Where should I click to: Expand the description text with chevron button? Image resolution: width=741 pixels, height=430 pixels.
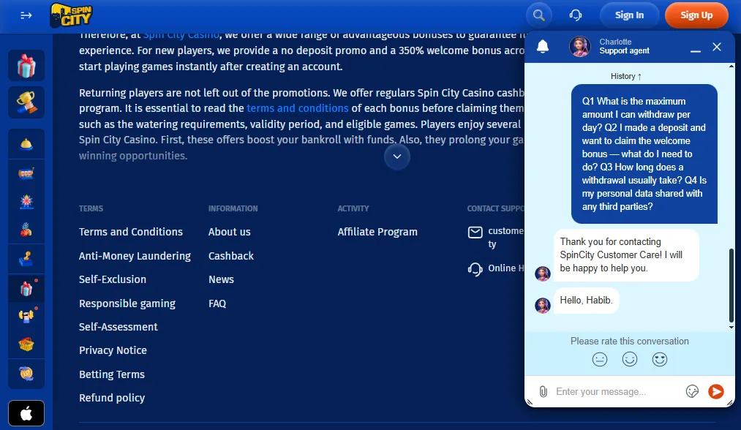[x=397, y=156]
